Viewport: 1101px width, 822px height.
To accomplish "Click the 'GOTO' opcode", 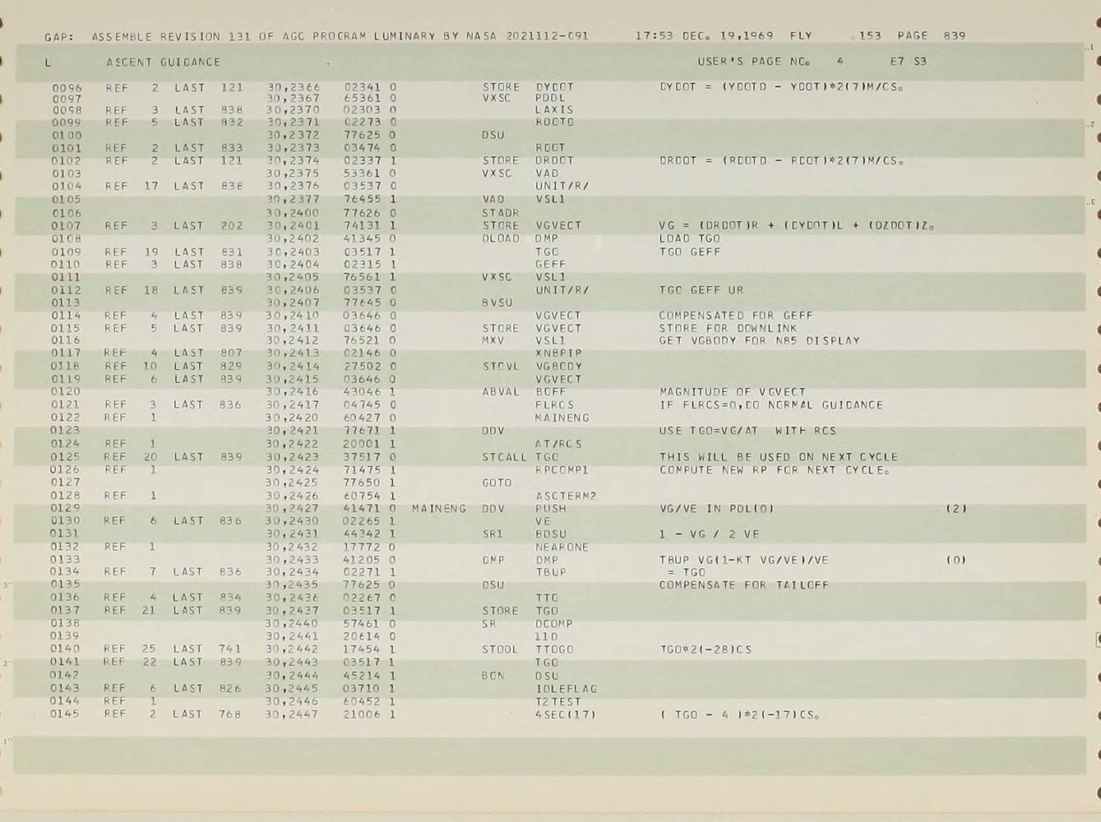I will pos(497,483).
